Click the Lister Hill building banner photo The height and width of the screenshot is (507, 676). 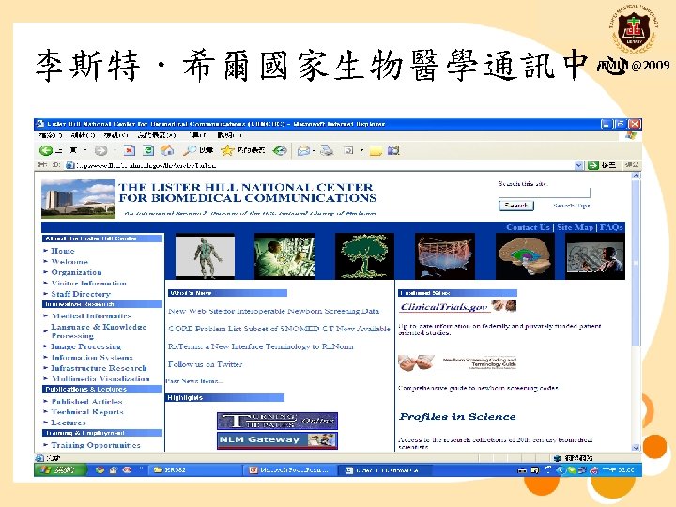click(78, 199)
